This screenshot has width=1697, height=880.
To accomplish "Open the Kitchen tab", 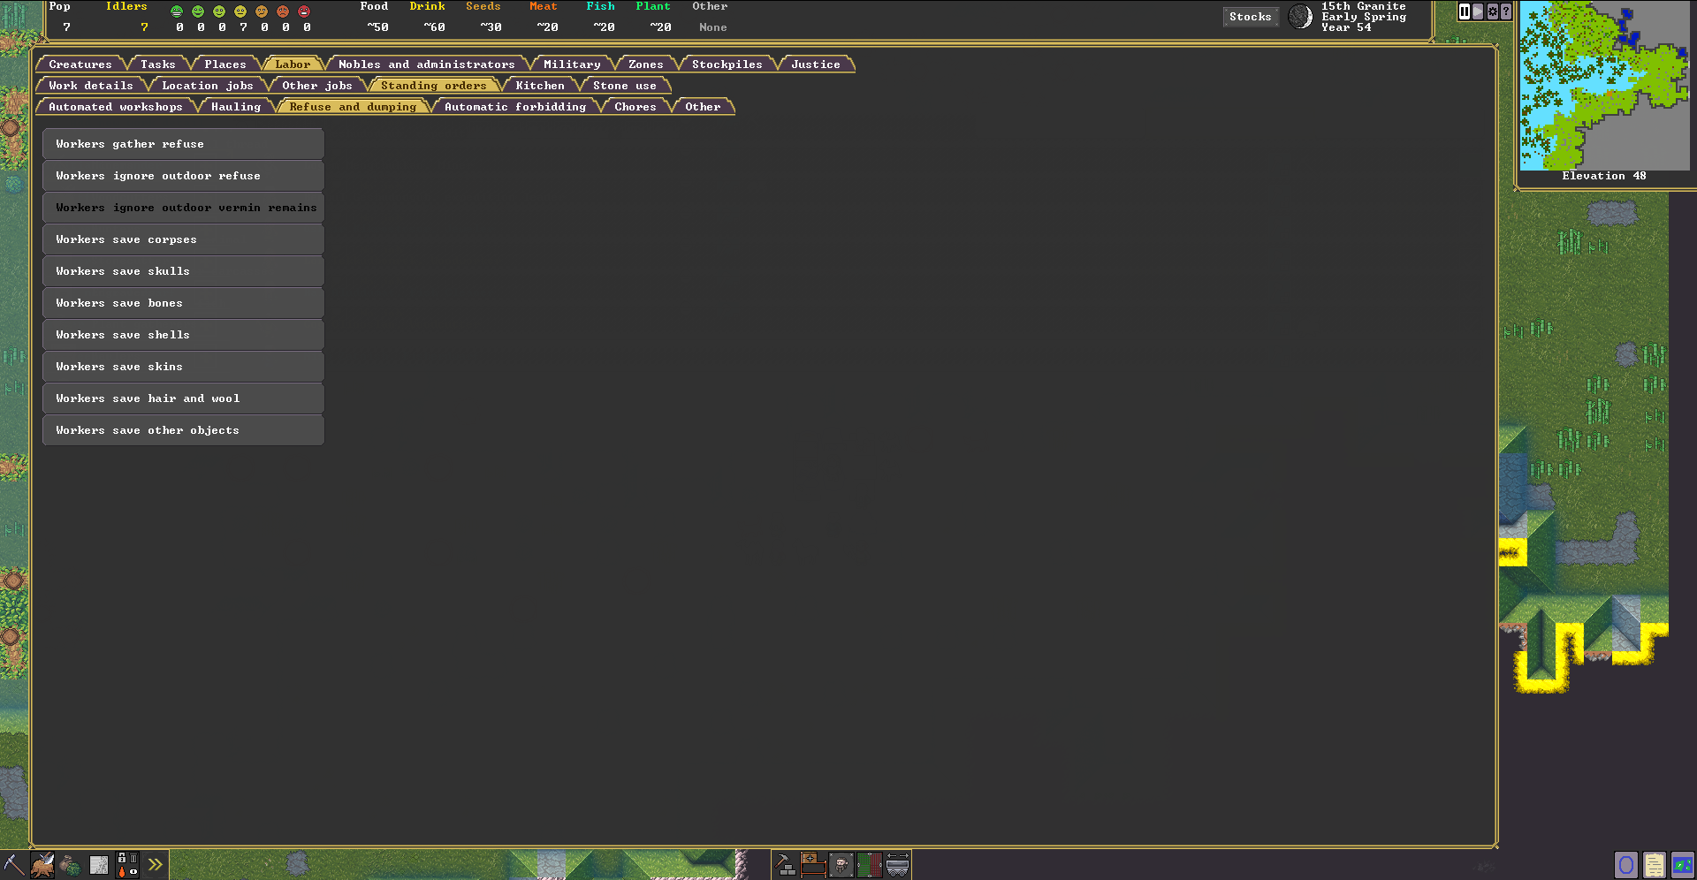I will click(539, 86).
